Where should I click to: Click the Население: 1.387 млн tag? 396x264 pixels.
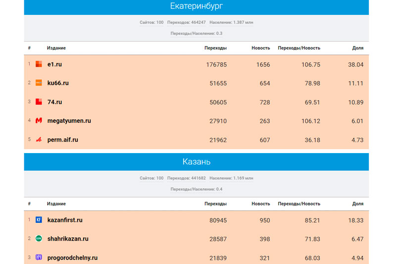(x=231, y=22)
